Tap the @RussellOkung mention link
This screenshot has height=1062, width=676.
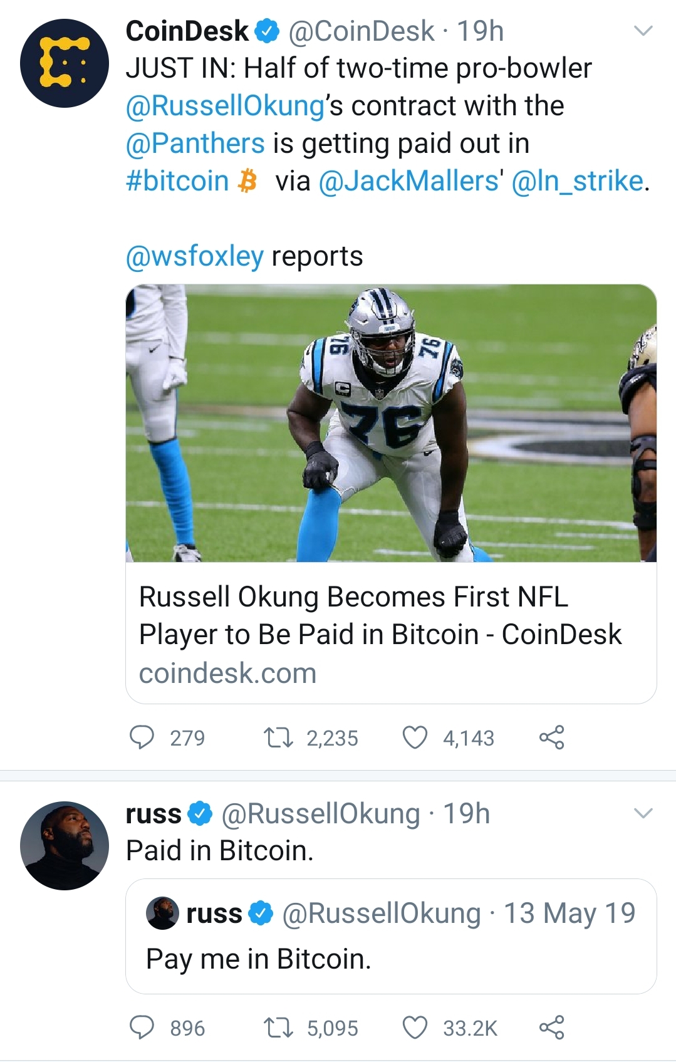[x=225, y=106]
